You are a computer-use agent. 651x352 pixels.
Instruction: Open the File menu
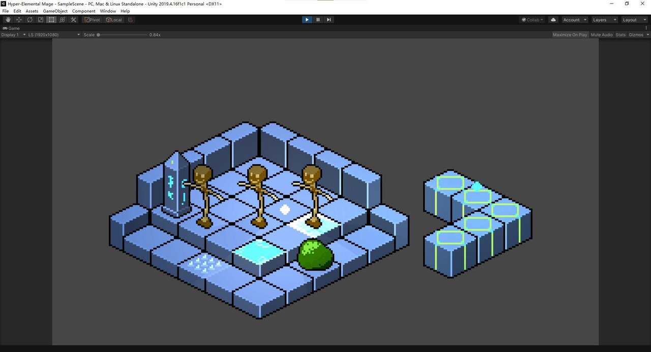6,11
